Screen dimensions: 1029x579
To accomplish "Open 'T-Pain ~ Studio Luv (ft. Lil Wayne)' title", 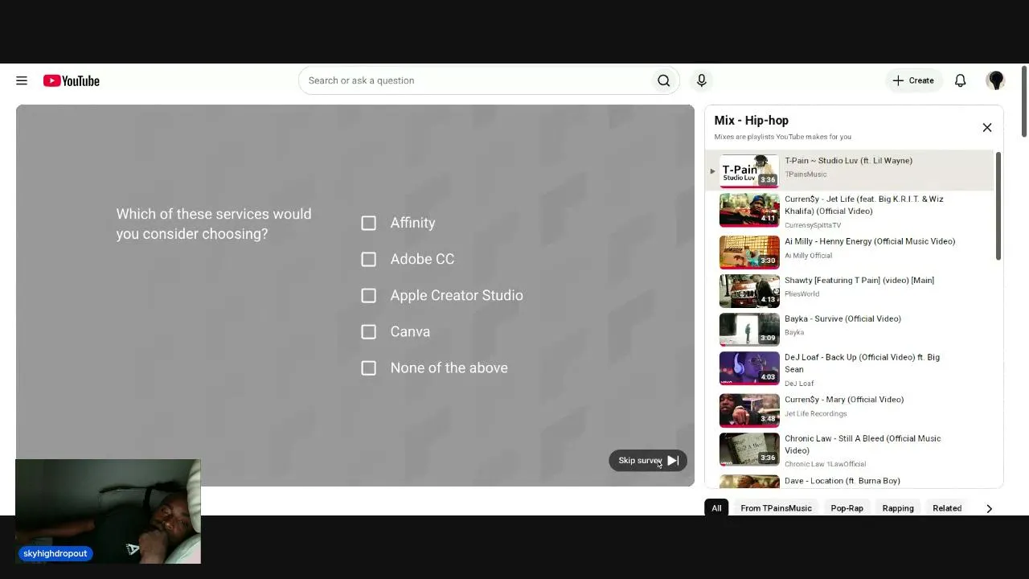I will point(848,161).
